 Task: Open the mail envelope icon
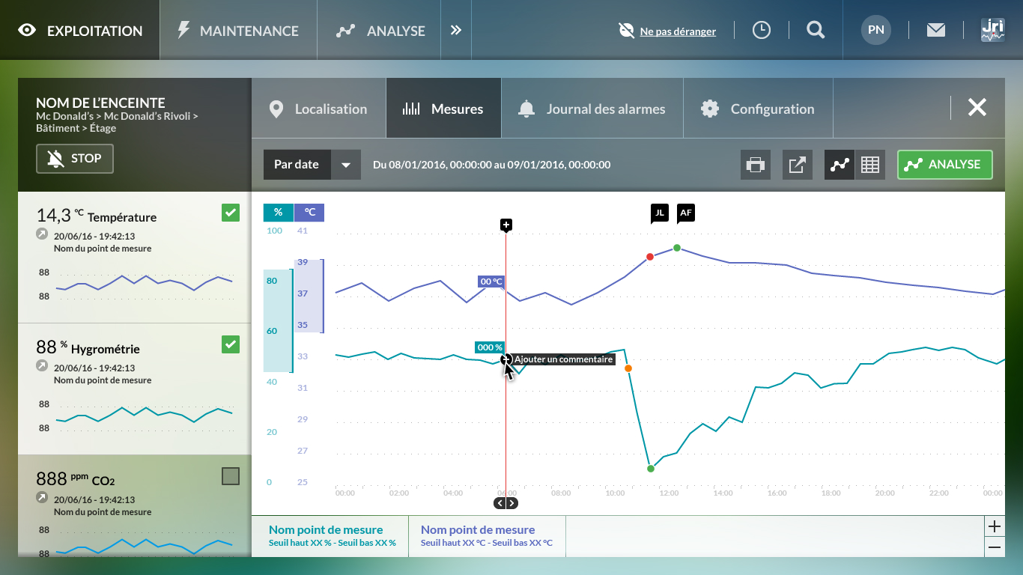(935, 30)
